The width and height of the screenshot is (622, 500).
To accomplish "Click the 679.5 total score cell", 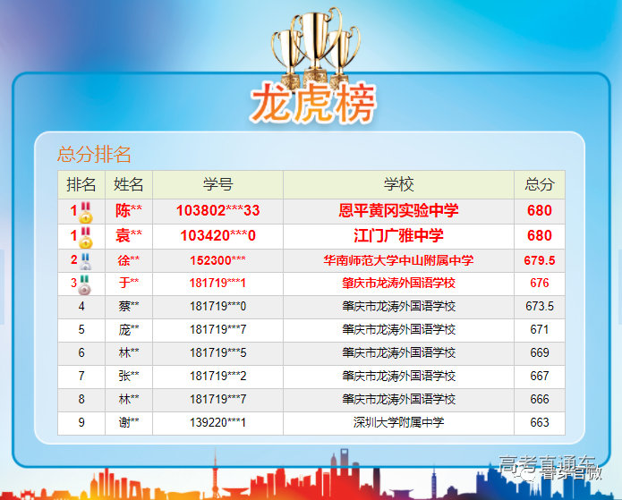I will coord(539,260).
